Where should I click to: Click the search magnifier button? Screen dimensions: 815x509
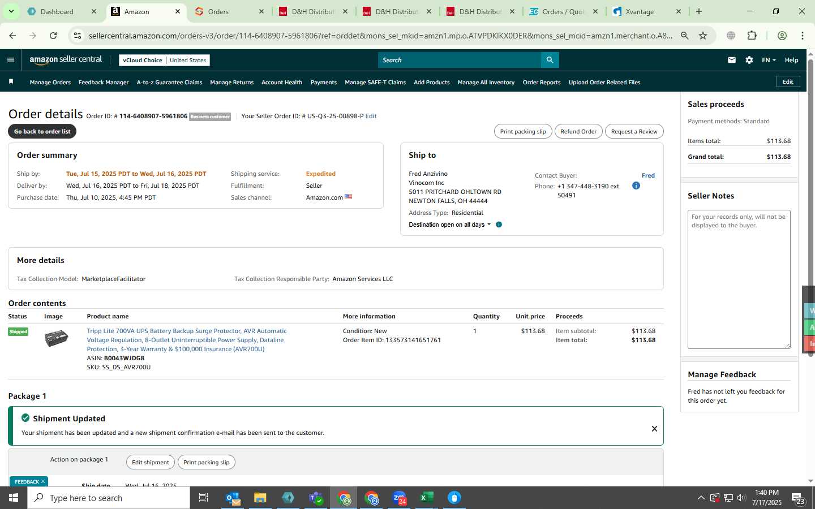(550, 60)
